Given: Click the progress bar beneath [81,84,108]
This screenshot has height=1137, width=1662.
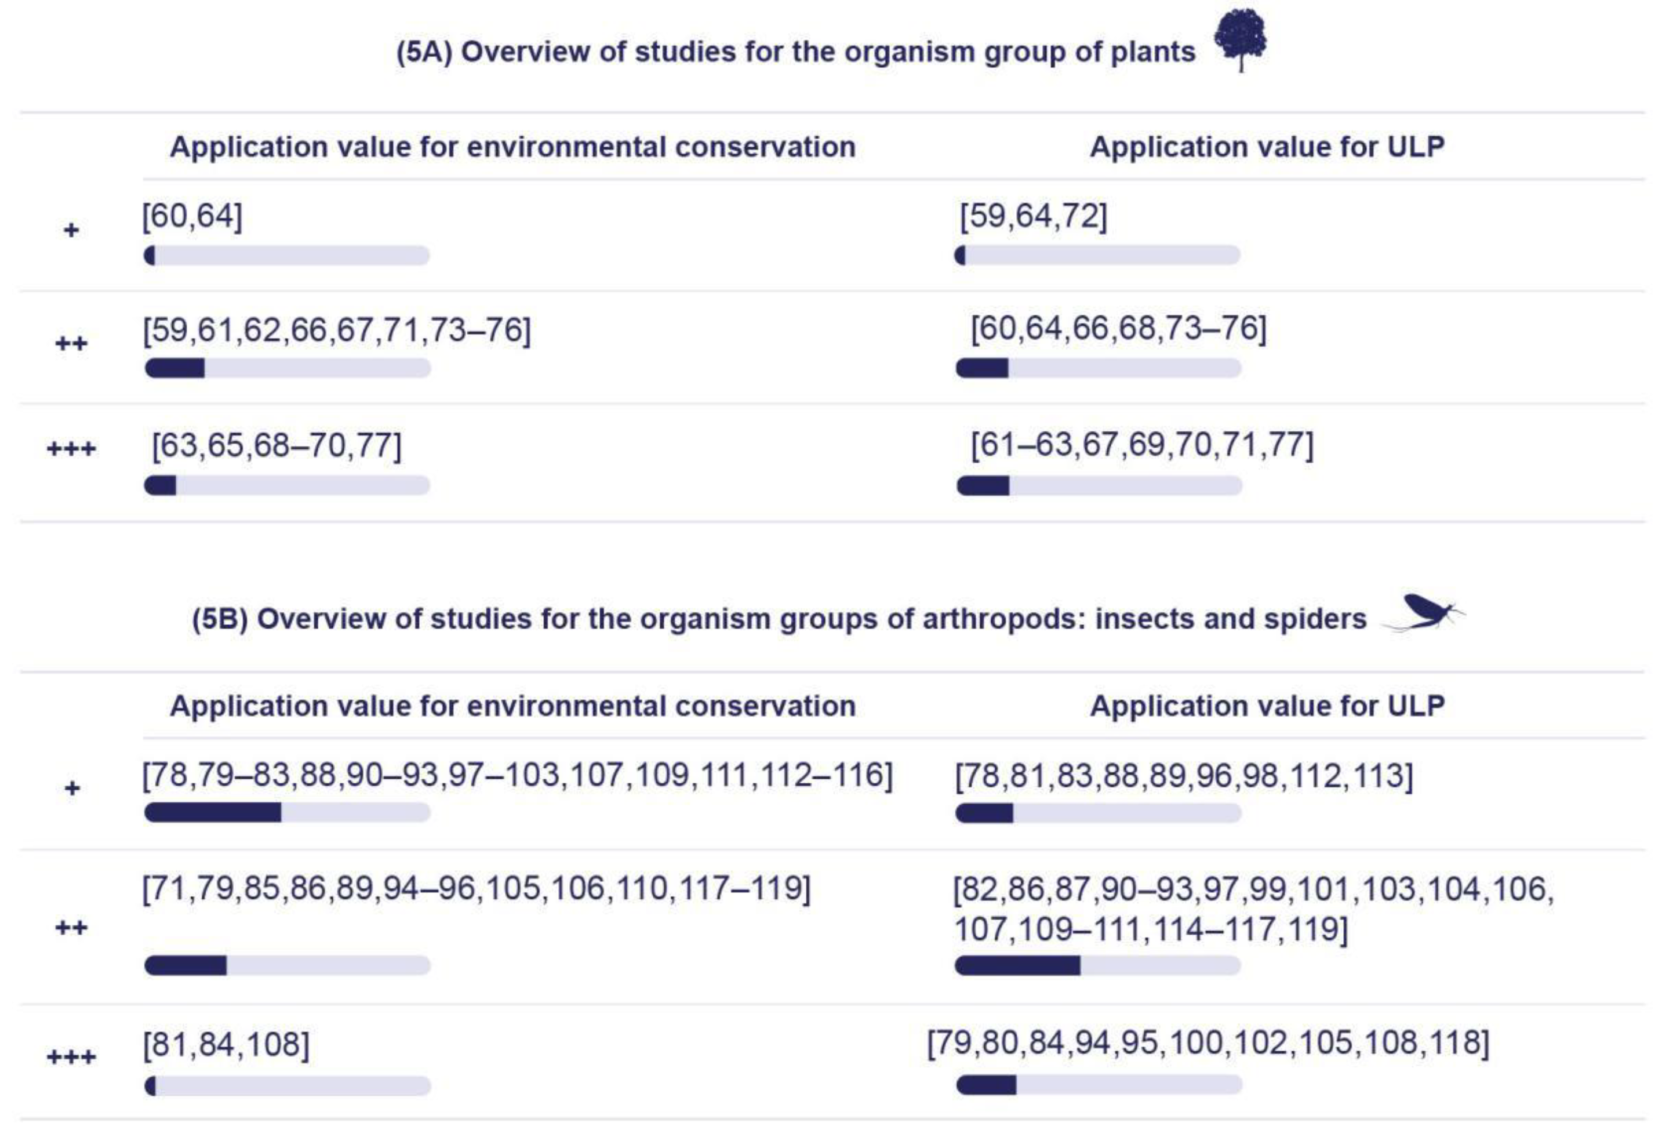Looking at the screenshot, I should tap(288, 1086).
